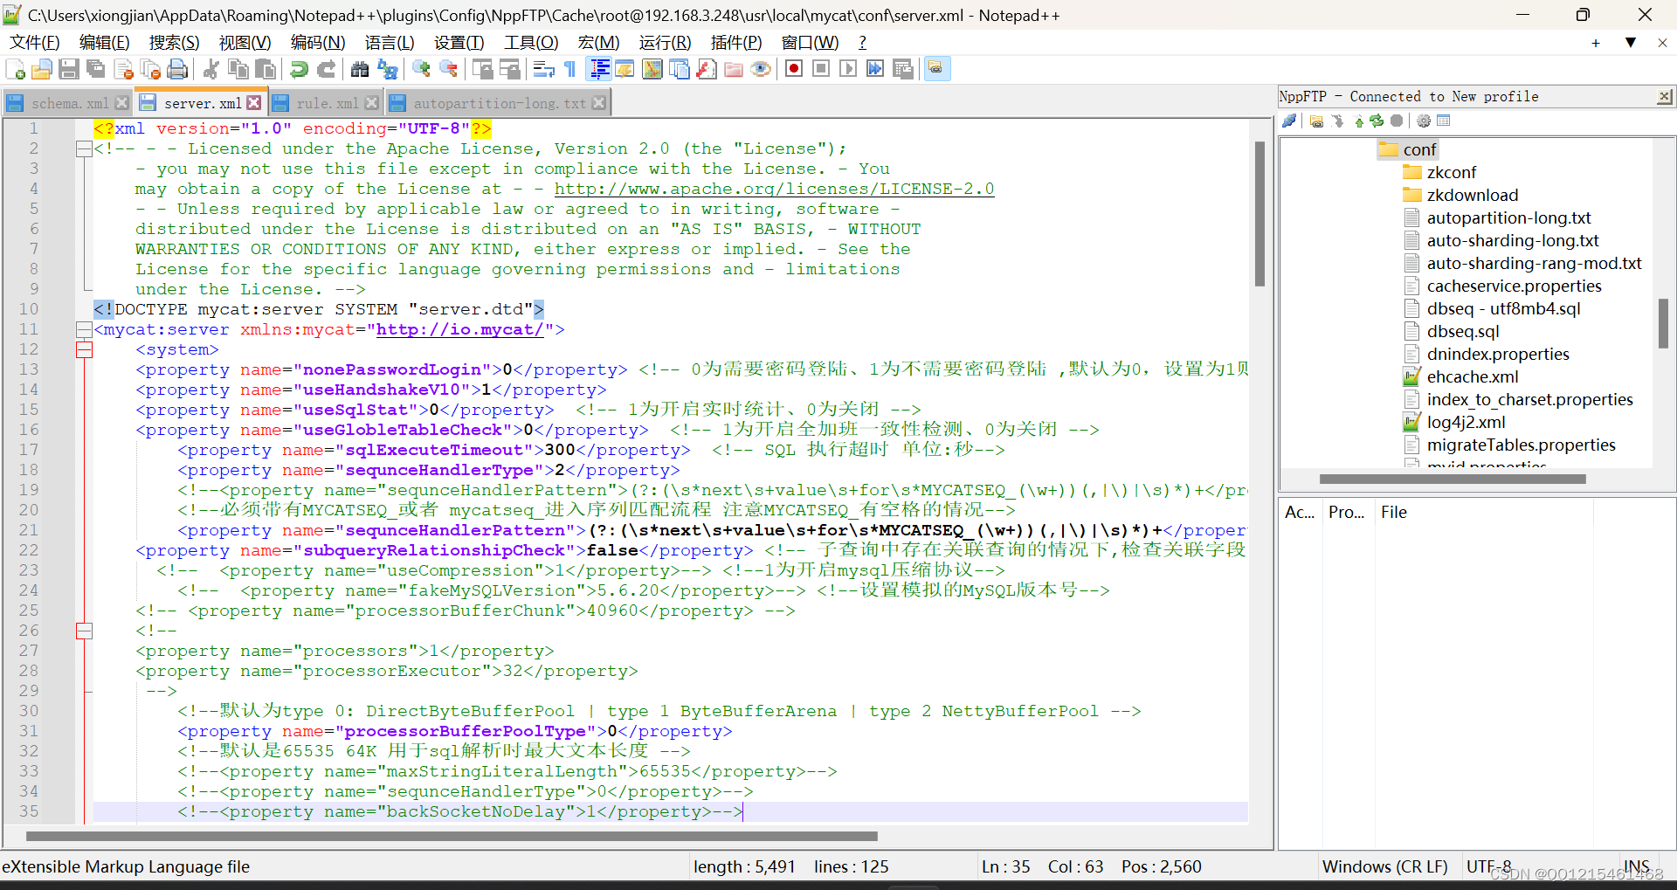Click the Print toolbar icon
Viewport: 1677px width, 890px height.
point(177,69)
